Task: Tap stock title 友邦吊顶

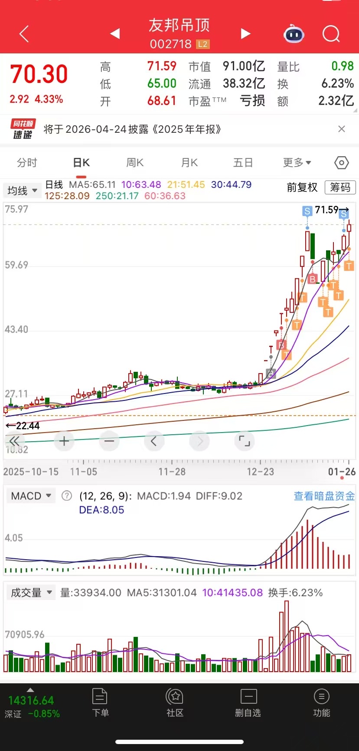Action: [179, 25]
